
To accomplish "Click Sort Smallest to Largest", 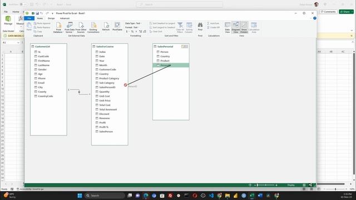I will click(162, 23).
